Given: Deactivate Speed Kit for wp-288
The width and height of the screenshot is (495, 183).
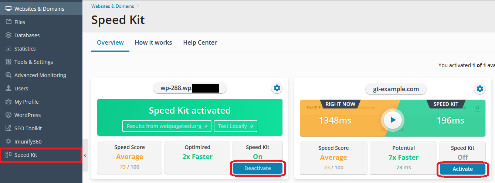Looking at the screenshot, I should (258, 168).
